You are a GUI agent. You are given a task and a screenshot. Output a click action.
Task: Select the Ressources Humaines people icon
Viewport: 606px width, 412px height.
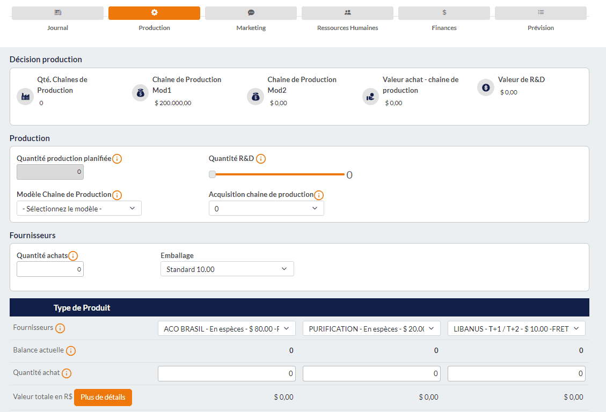click(347, 12)
